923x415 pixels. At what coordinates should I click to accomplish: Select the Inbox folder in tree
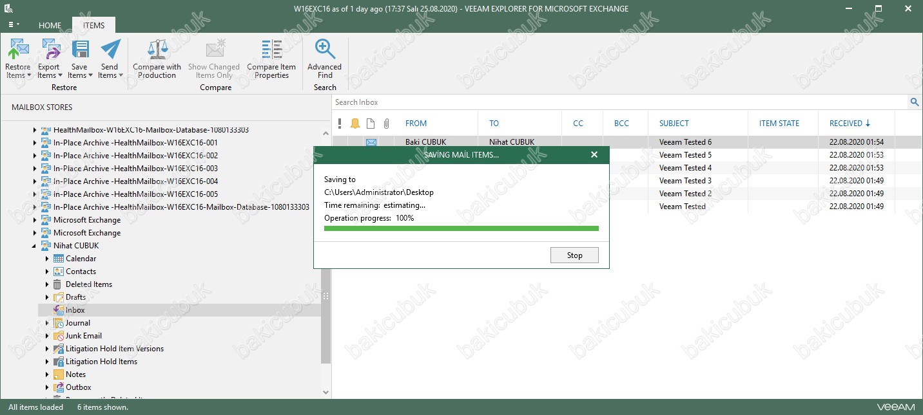[75, 310]
